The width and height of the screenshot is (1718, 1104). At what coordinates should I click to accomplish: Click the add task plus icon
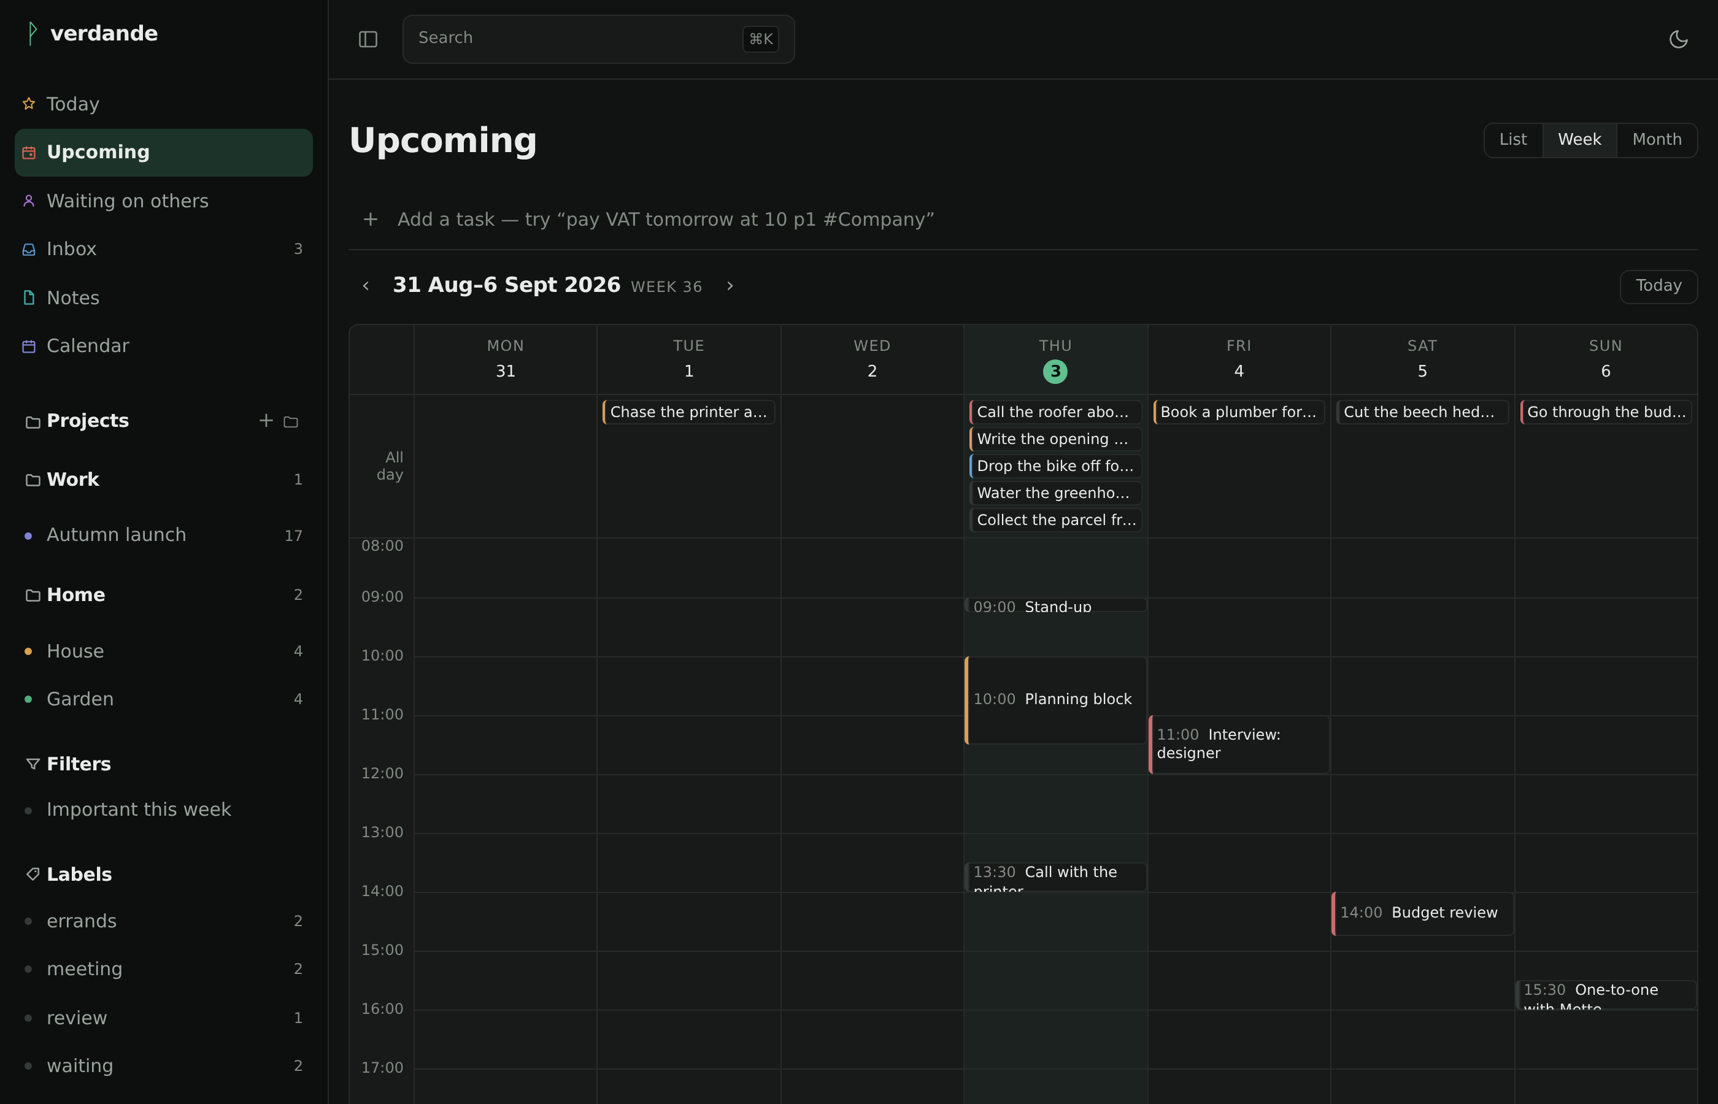371,220
